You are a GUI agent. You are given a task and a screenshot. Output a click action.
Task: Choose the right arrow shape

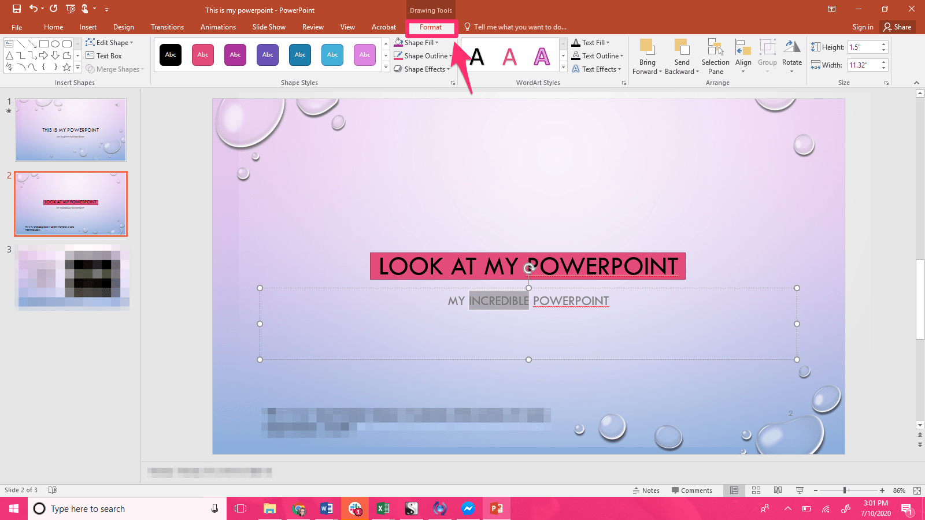coord(43,55)
